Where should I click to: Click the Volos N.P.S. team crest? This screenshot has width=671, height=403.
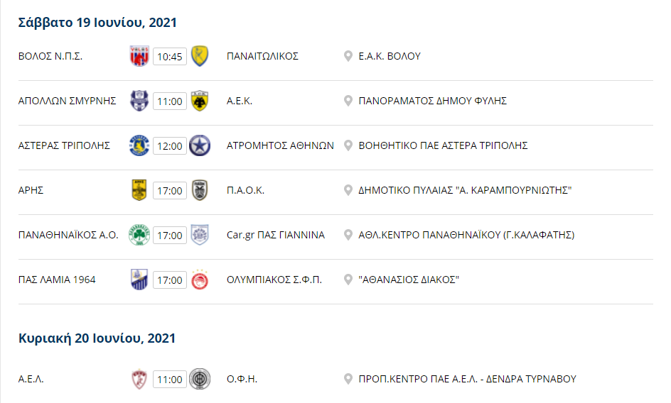[139, 56]
